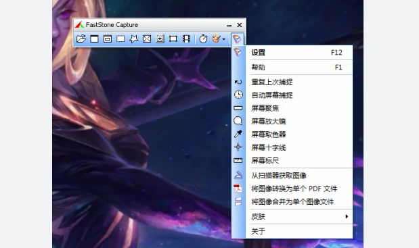
Task: Select 将图像合并为单个图像文件
Action: [x=292, y=201]
